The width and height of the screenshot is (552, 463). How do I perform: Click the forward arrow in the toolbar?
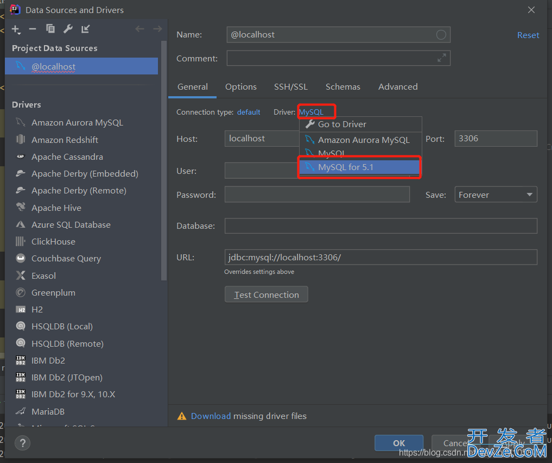[x=157, y=29]
